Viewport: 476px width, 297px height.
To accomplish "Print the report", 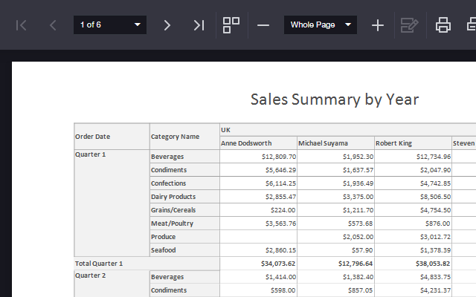I will coord(443,25).
